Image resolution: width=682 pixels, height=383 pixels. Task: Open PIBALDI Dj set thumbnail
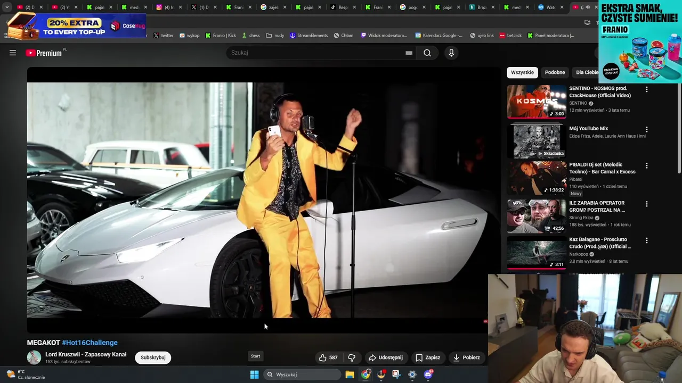(x=537, y=178)
